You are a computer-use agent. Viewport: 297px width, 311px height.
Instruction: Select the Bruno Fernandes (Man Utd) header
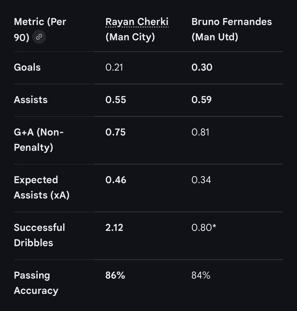click(x=231, y=29)
